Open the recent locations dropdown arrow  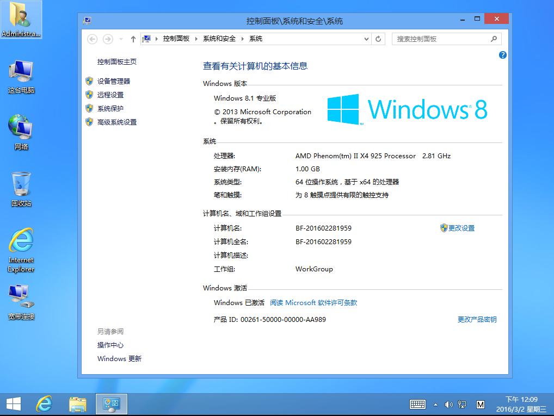click(121, 39)
